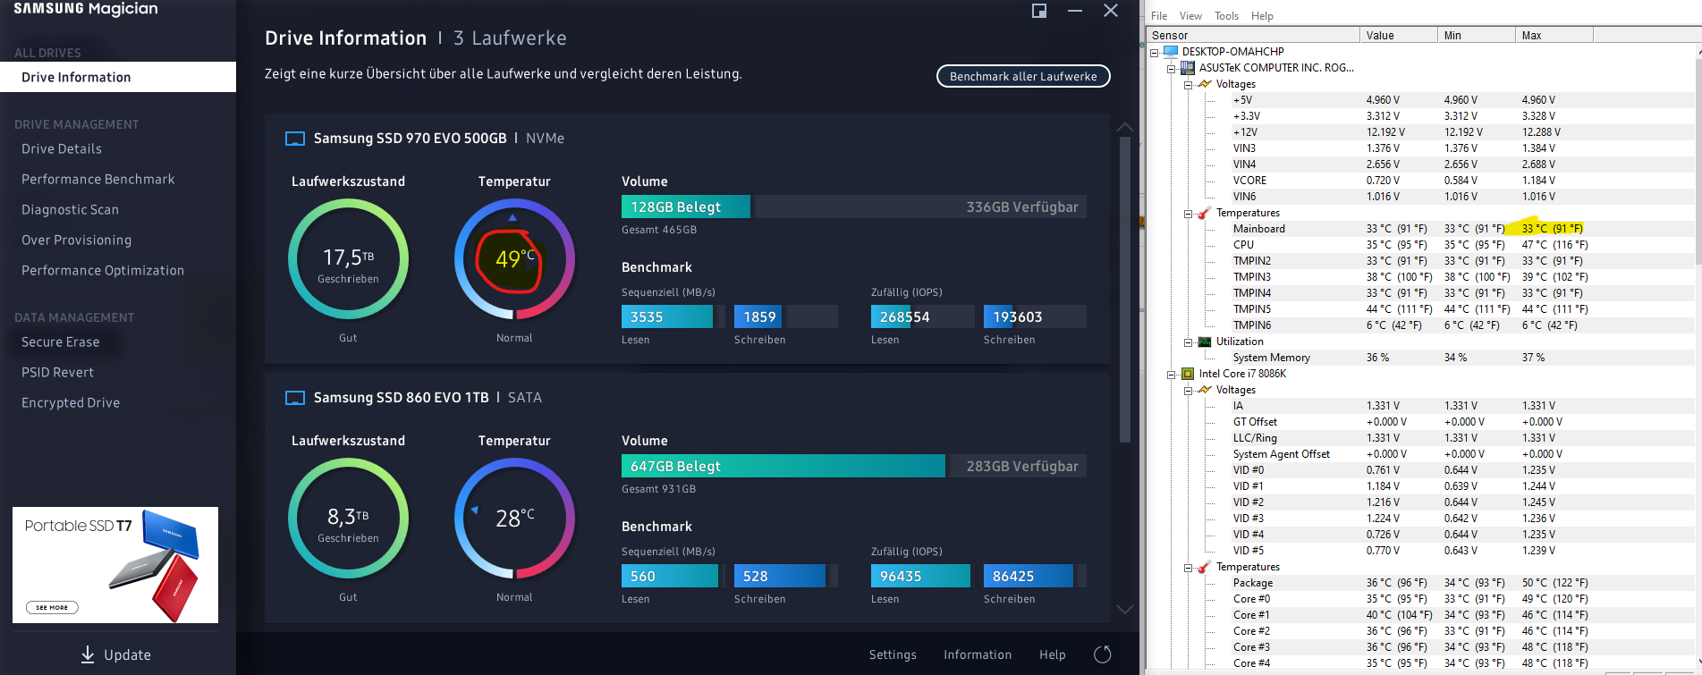Click the Max column header
The height and width of the screenshot is (675, 1702).
1555,35
